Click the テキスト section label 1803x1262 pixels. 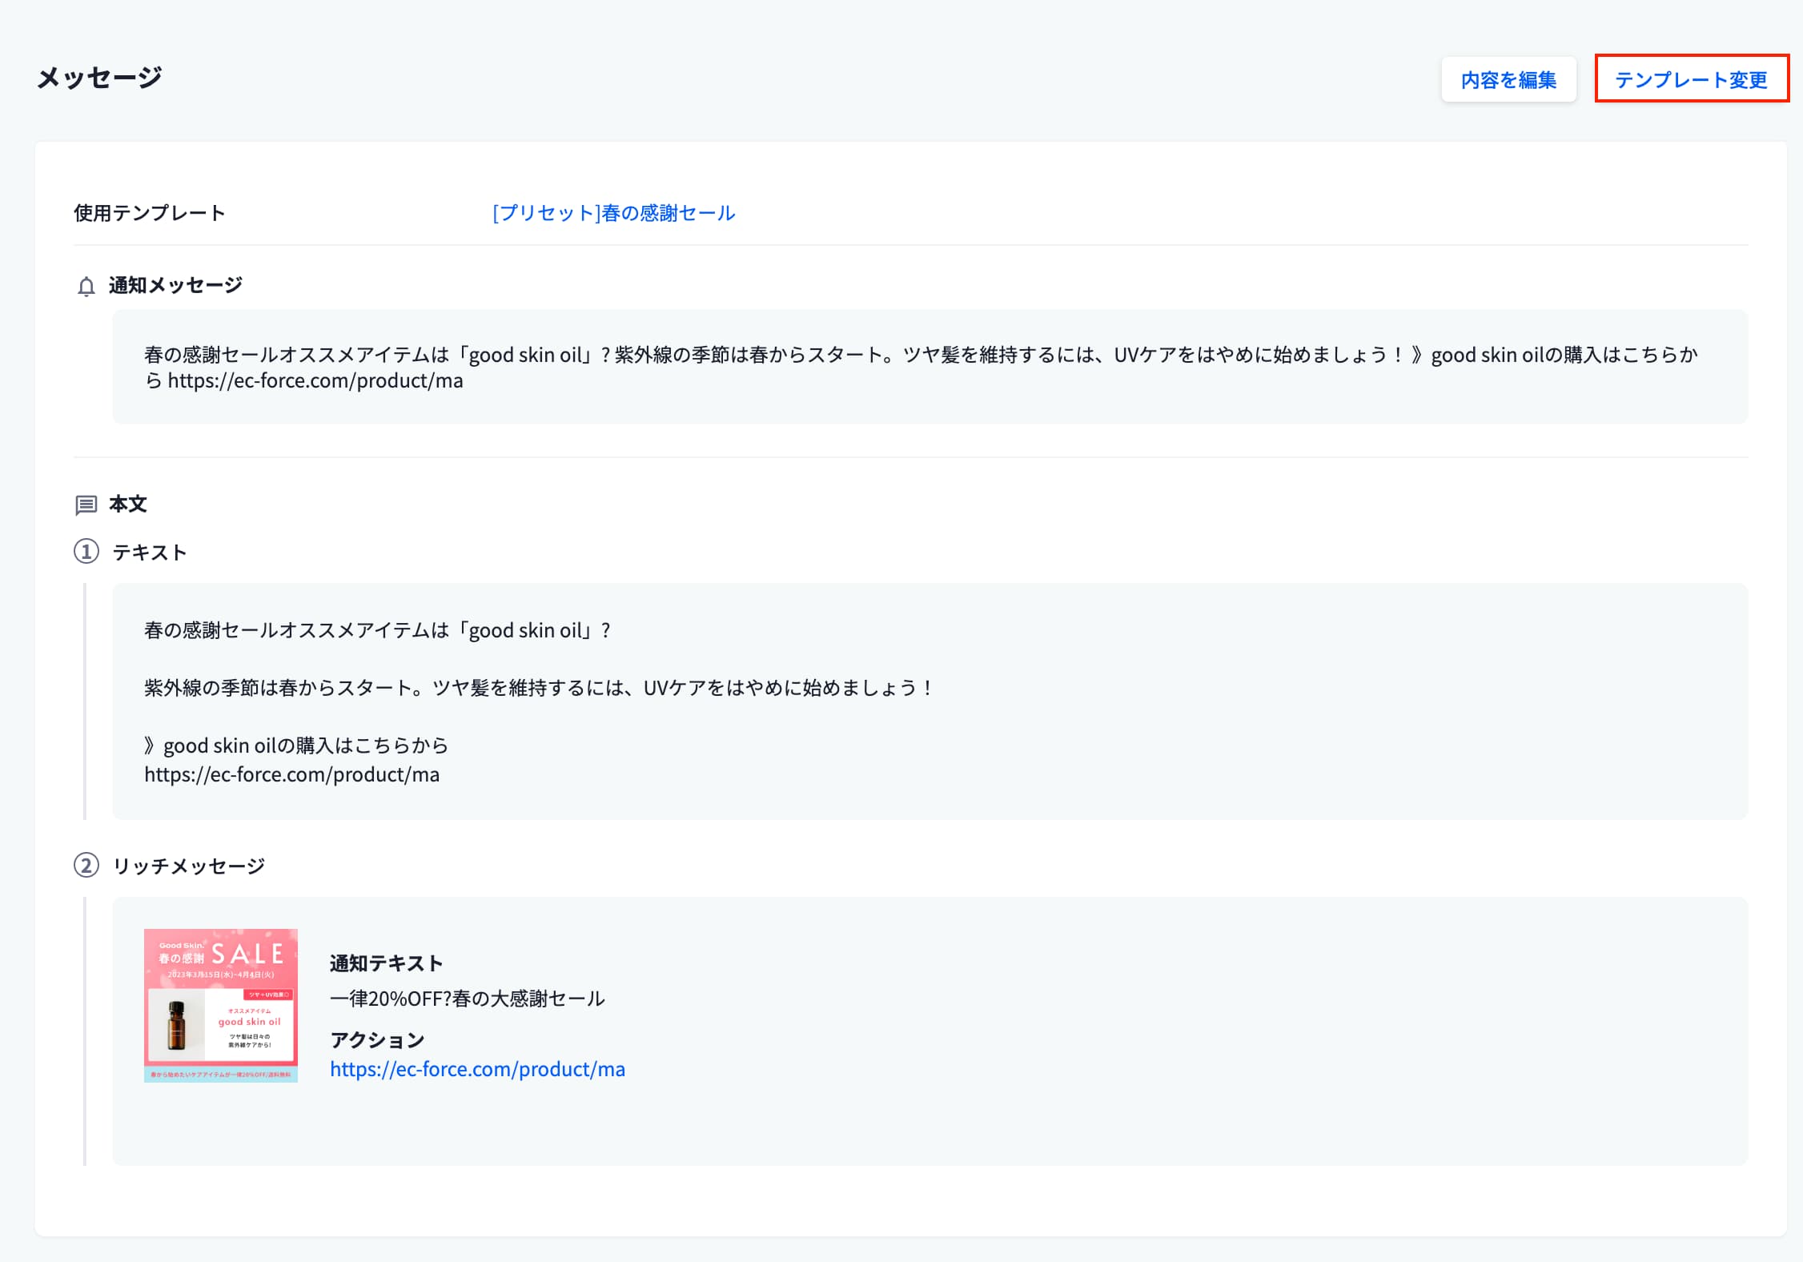tap(150, 553)
